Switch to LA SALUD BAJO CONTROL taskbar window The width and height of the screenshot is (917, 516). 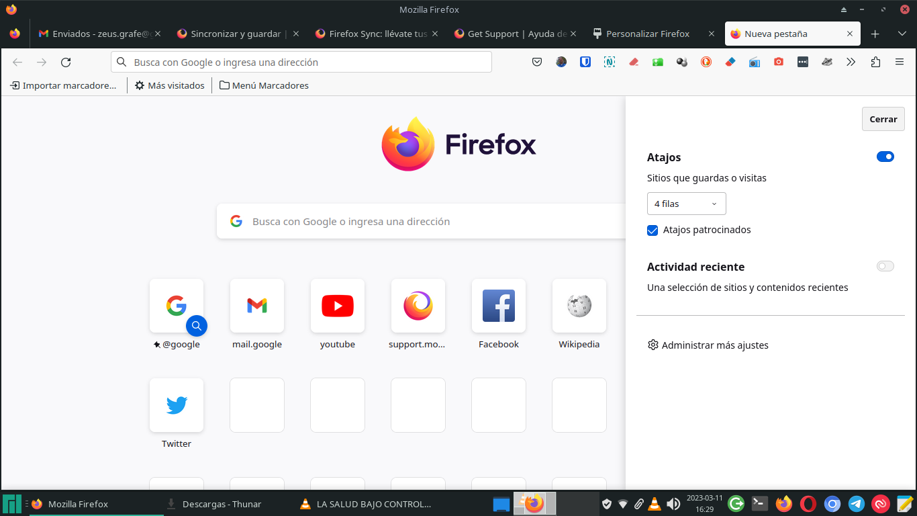pos(366,504)
